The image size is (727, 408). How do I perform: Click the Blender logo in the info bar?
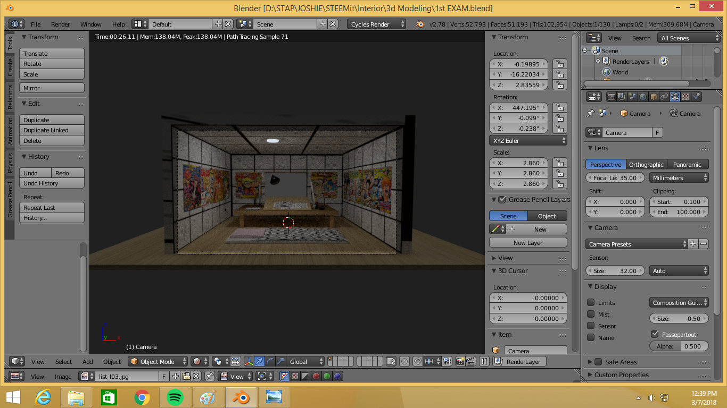pyautogui.click(x=420, y=24)
